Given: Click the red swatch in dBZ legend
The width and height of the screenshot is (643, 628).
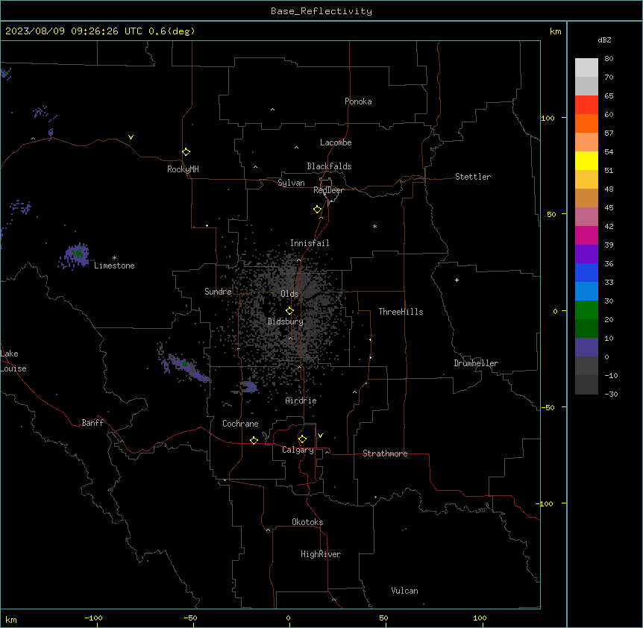Looking at the screenshot, I should 586,104.
